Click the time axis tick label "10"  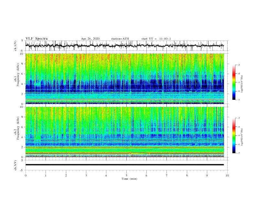pos(227,175)
